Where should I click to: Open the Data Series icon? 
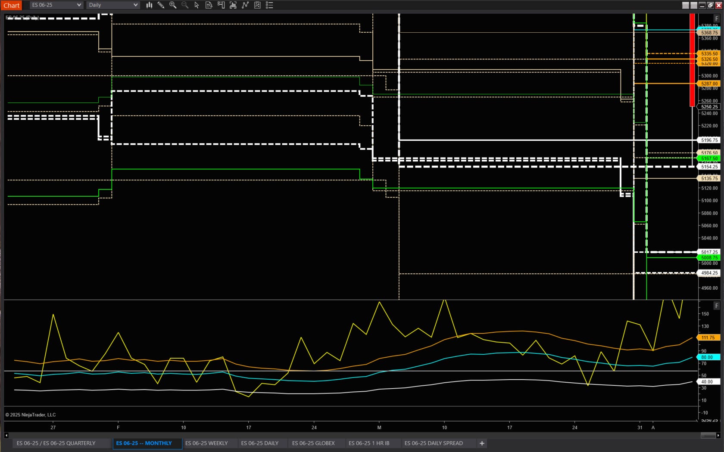233,5
